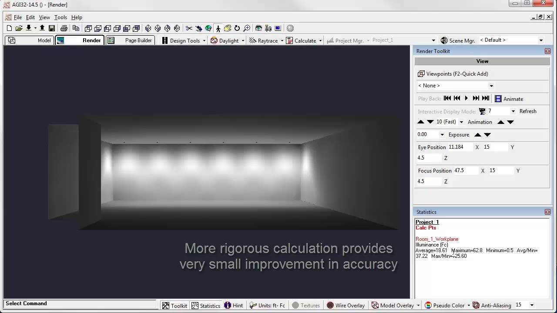Click the last shaded cube view icon

pos(136,28)
